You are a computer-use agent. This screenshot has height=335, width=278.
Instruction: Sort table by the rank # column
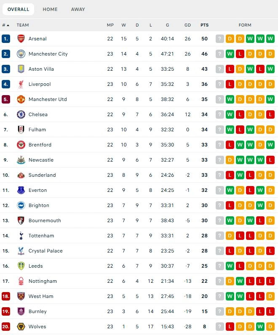[5, 25]
